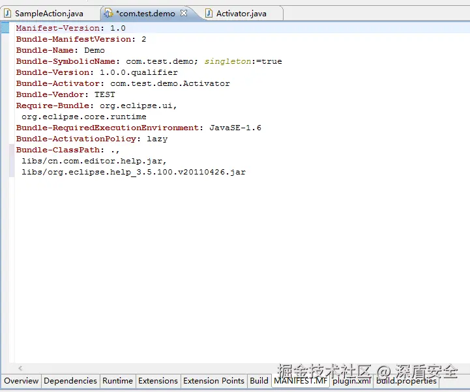Open the Extension Points page tab
This screenshot has height=392, width=470.
pyautogui.click(x=214, y=381)
